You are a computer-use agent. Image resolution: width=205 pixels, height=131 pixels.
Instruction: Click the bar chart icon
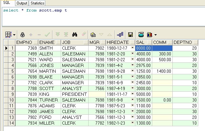pyautogui.click(x=150, y=35)
